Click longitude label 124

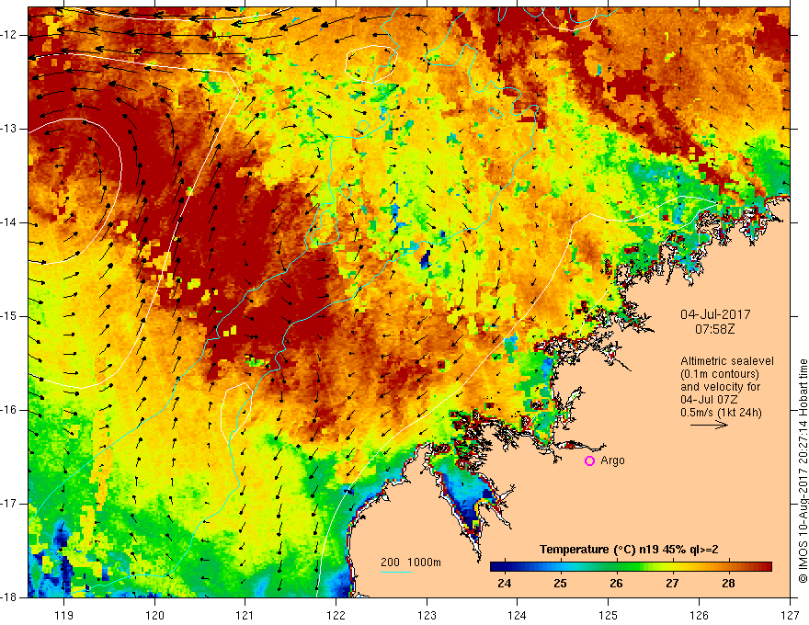(518, 615)
